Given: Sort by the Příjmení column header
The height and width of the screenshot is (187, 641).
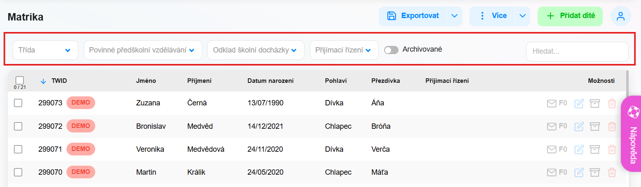Looking at the screenshot, I should (199, 81).
